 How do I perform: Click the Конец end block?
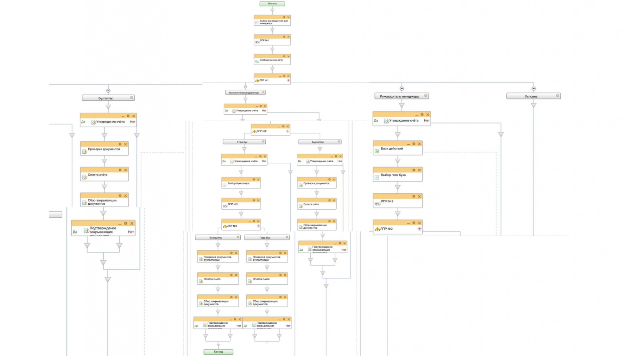(x=218, y=352)
